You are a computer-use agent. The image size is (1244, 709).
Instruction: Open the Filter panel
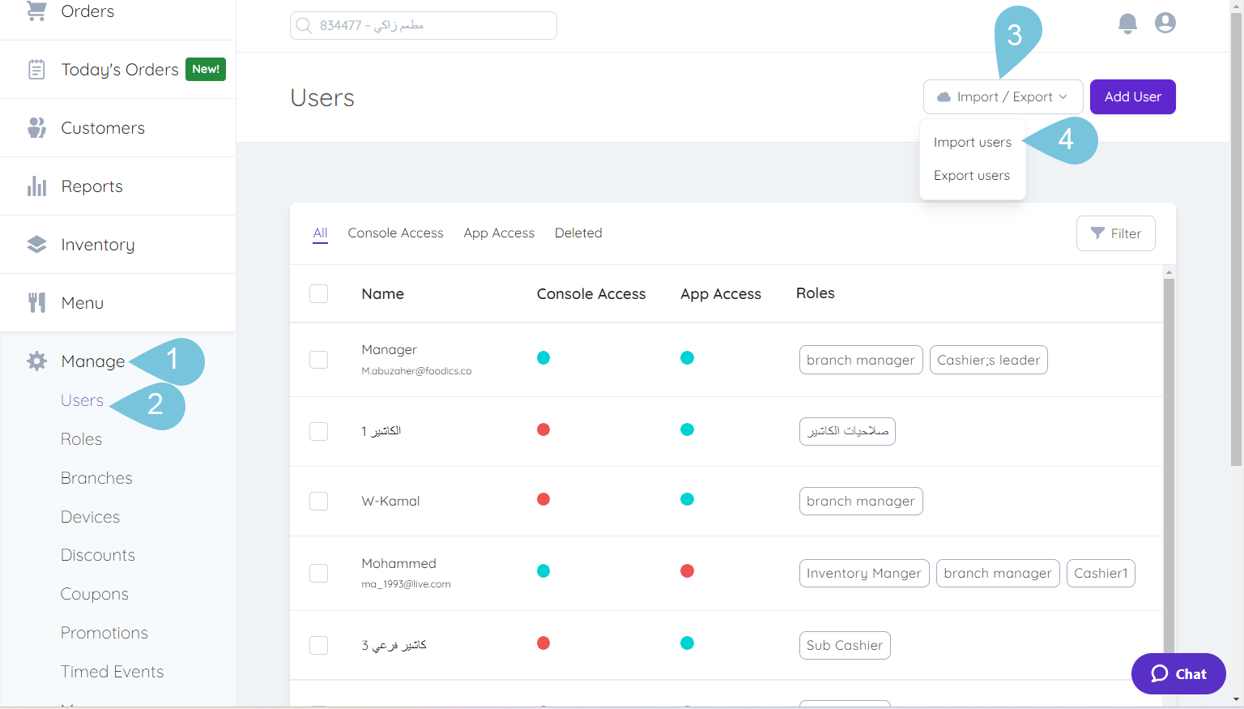[x=1115, y=233]
